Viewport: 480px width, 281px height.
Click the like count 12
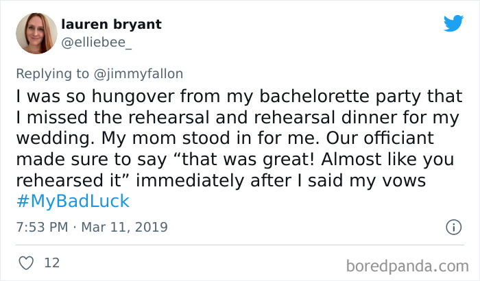coord(51,262)
